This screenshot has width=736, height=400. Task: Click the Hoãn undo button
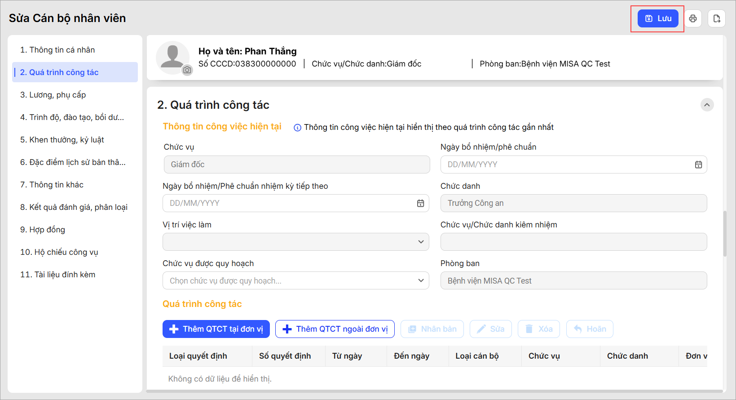click(x=590, y=329)
